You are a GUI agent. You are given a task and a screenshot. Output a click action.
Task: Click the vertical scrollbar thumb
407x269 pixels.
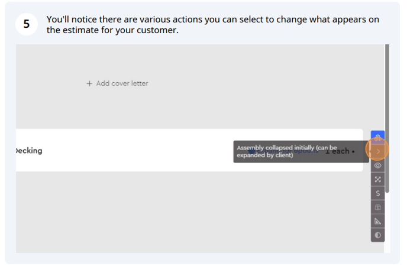coord(387,118)
